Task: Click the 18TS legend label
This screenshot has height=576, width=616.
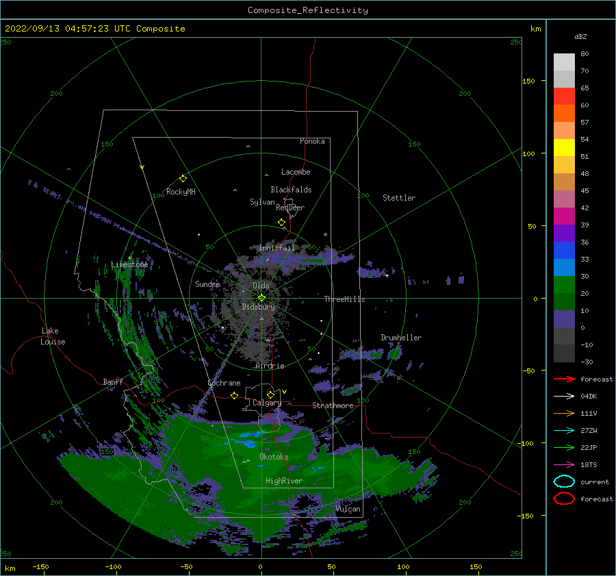Action: tap(589, 465)
